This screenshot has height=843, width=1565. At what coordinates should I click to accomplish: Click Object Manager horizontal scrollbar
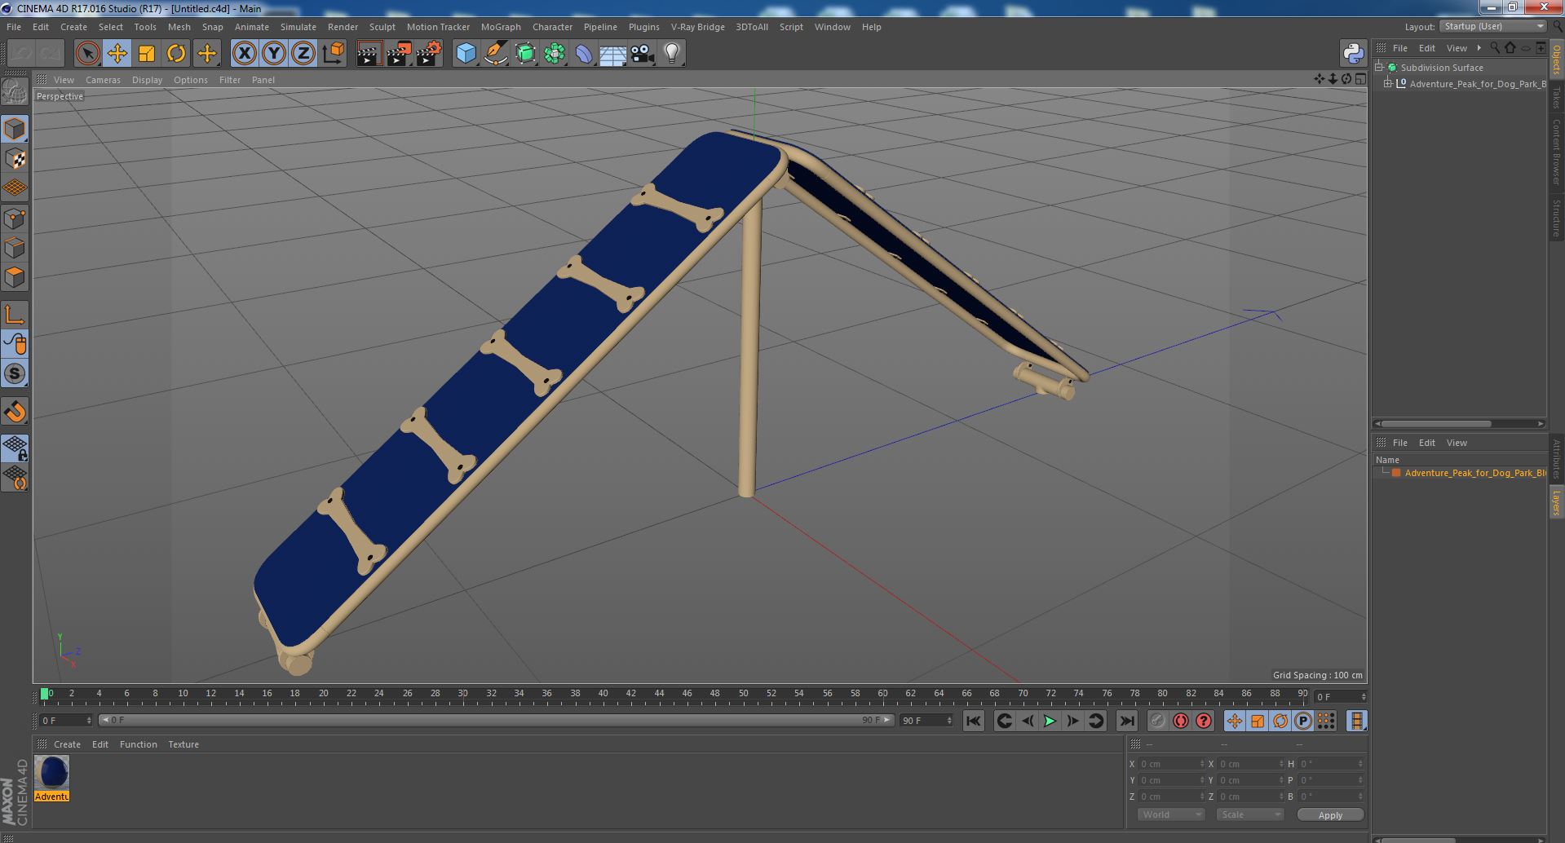[1436, 423]
